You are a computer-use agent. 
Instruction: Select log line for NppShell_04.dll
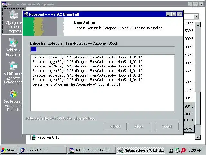pos(88,71)
